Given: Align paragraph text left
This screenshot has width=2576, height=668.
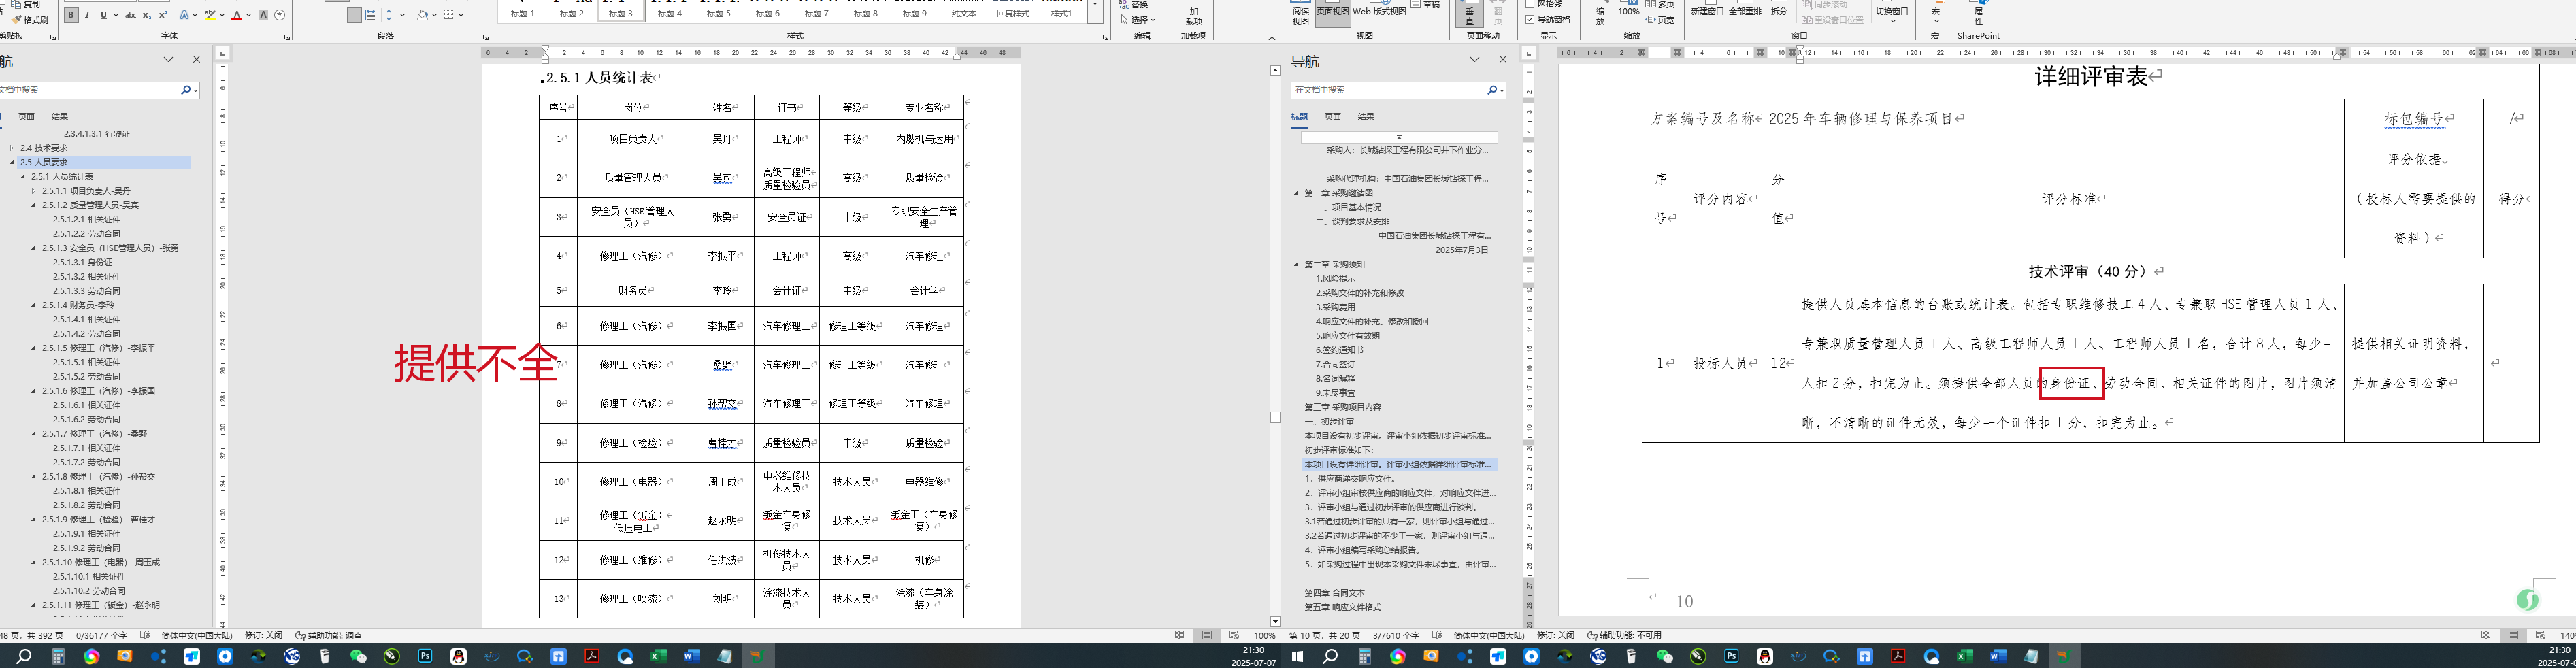Looking at the screenshot, I should [305, 15].
